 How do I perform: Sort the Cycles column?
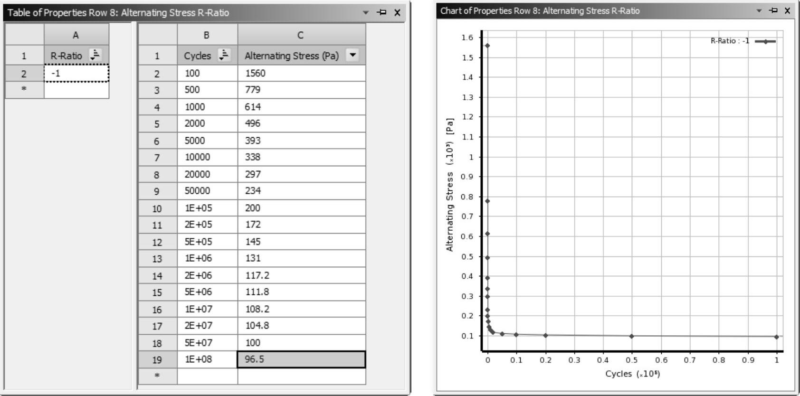[223, 55]
